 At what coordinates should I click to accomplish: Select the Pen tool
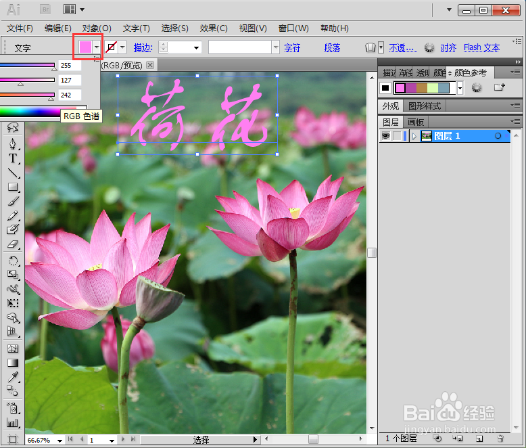point(13,143)
